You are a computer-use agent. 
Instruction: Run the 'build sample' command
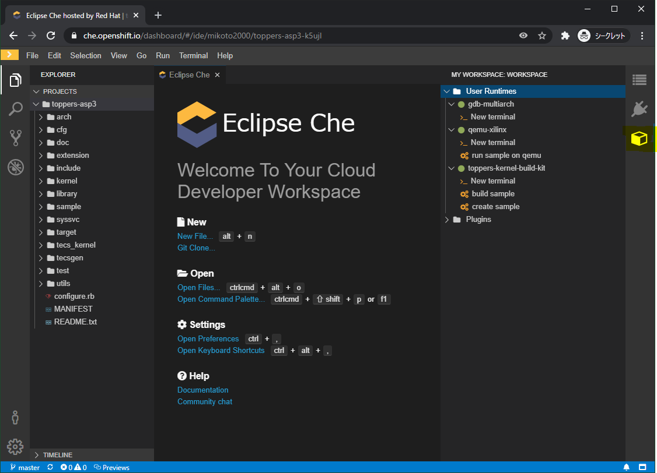click(x=492, y=193)
